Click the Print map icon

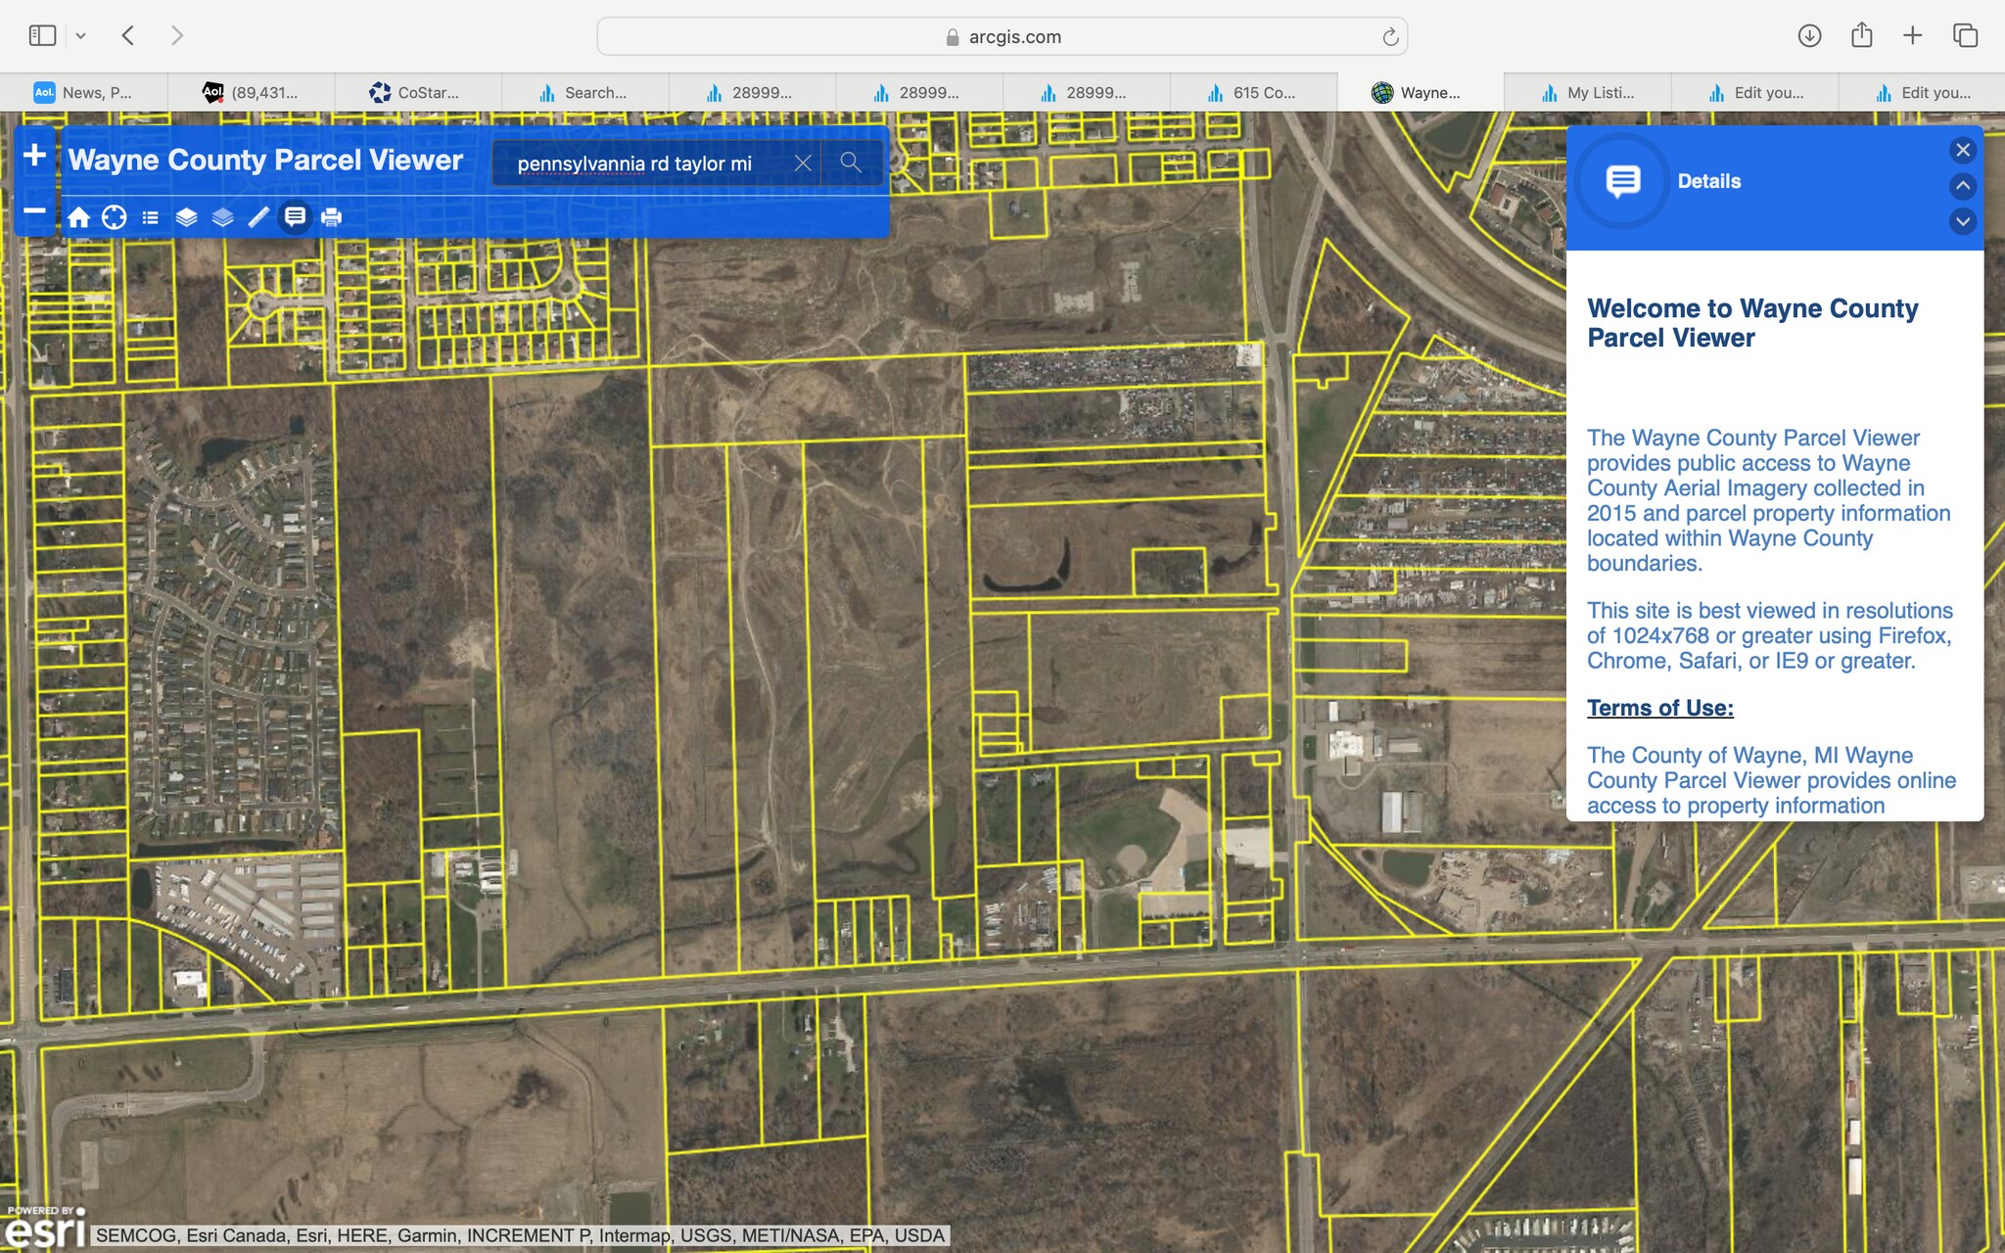pos(331,217)
